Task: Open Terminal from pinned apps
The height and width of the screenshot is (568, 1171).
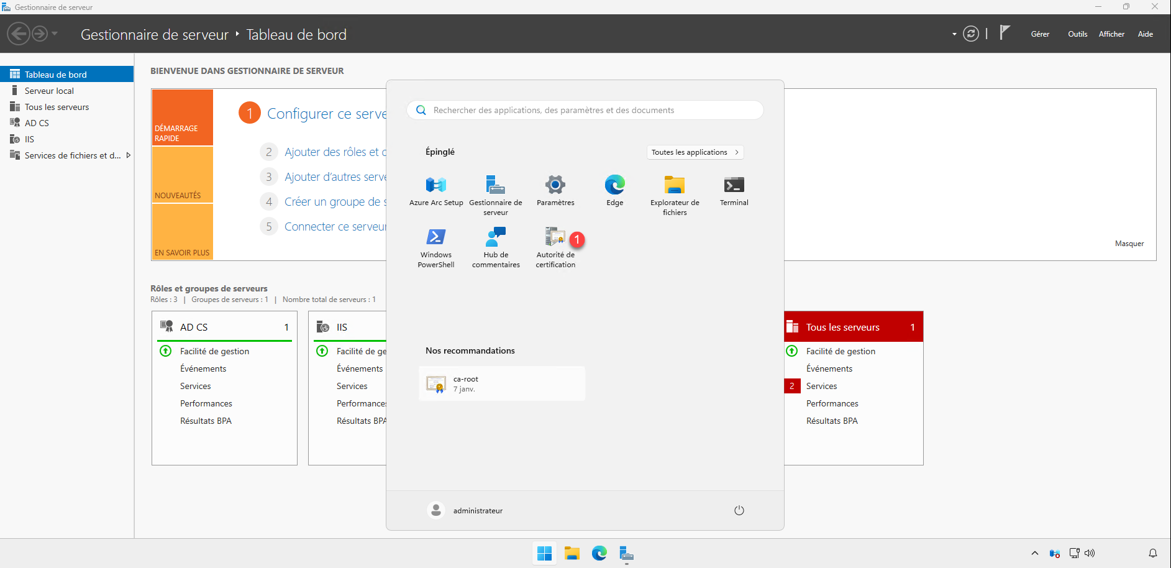Action: [x=734, y=186]
